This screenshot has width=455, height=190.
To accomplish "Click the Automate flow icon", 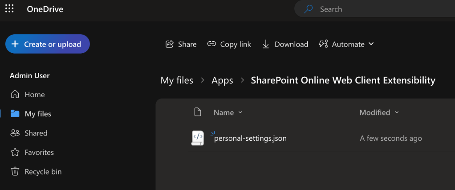I will click(x=324, y=44).
